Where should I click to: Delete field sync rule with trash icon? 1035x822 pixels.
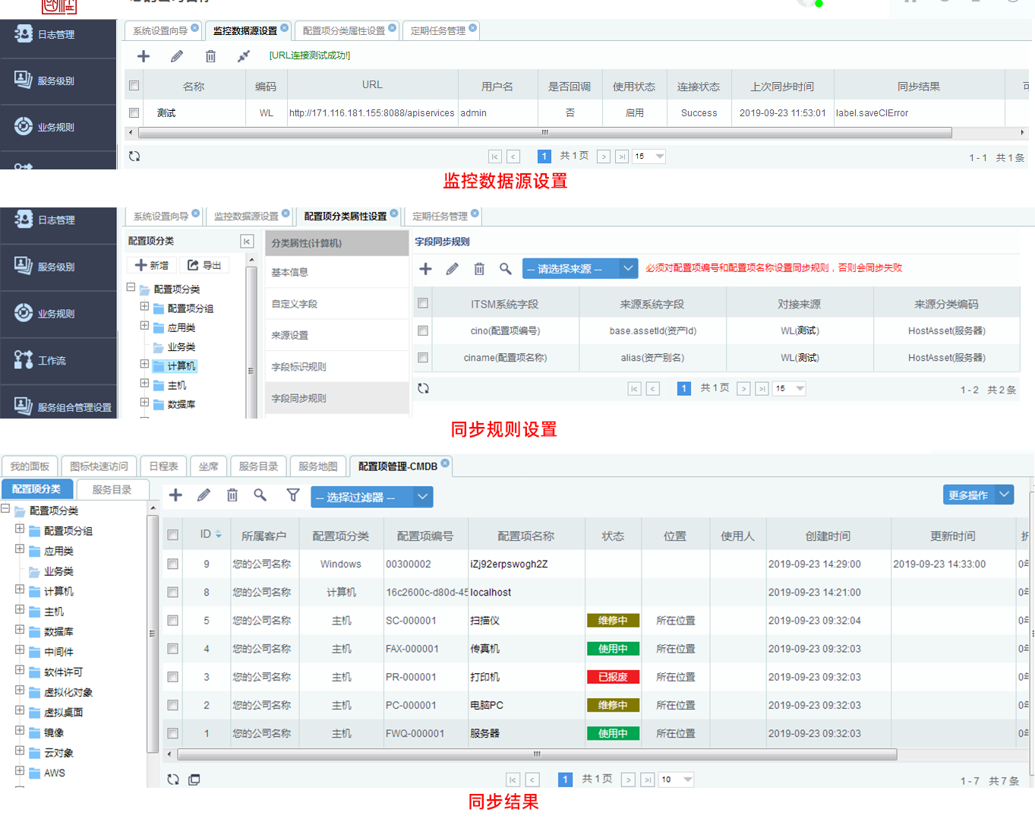pos(479,269)
